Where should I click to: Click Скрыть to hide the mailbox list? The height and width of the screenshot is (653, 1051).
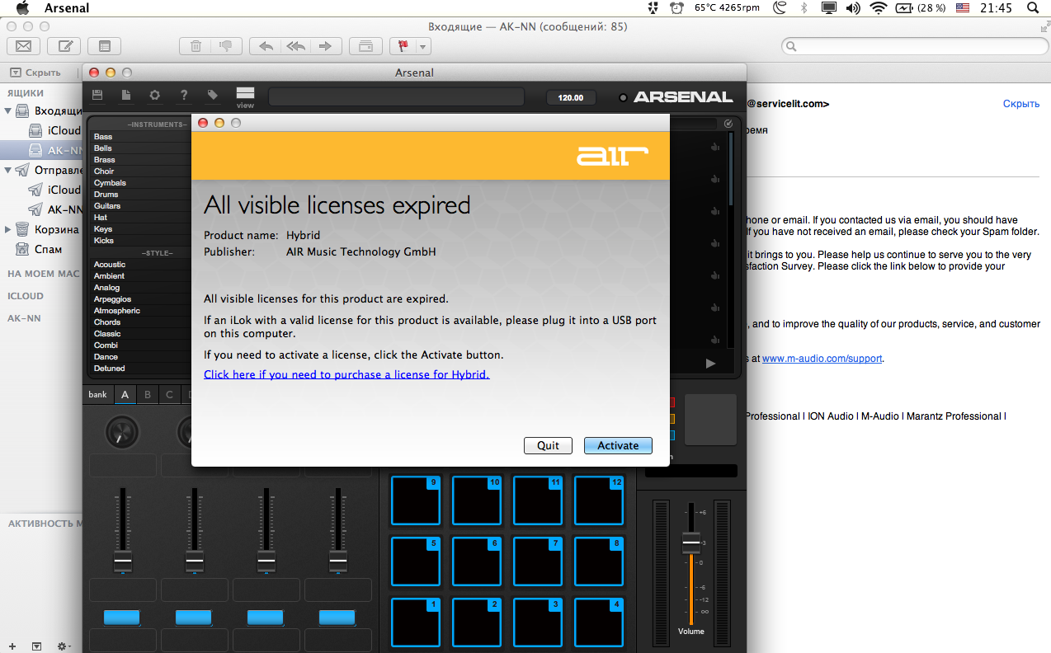35,73
